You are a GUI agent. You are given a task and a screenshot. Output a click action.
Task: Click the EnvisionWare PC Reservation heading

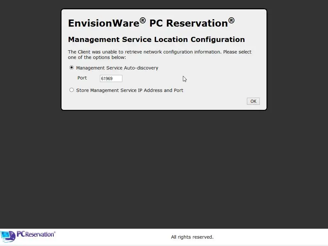tap(151, 23)
